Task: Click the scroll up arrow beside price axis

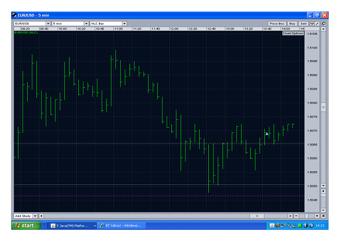Action: [x=323, y=29]
